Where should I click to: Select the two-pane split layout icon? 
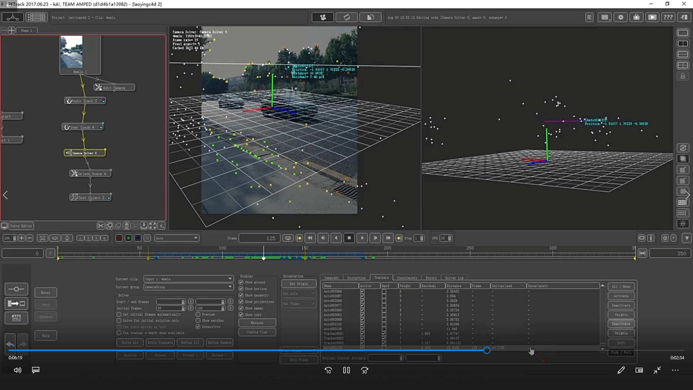(683, 43)
